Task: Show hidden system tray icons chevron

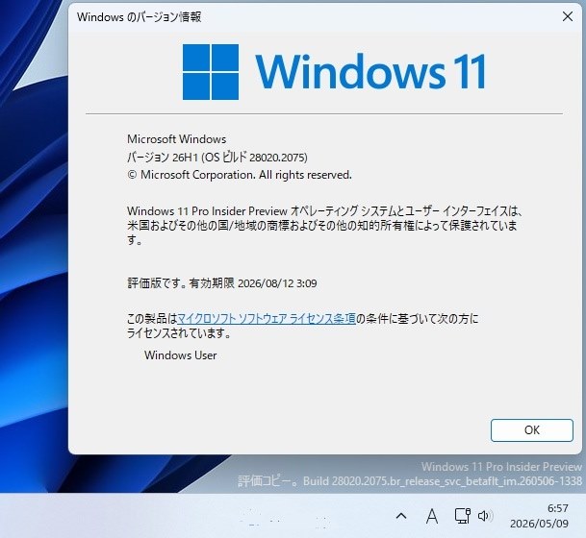Action: (401, 516)
